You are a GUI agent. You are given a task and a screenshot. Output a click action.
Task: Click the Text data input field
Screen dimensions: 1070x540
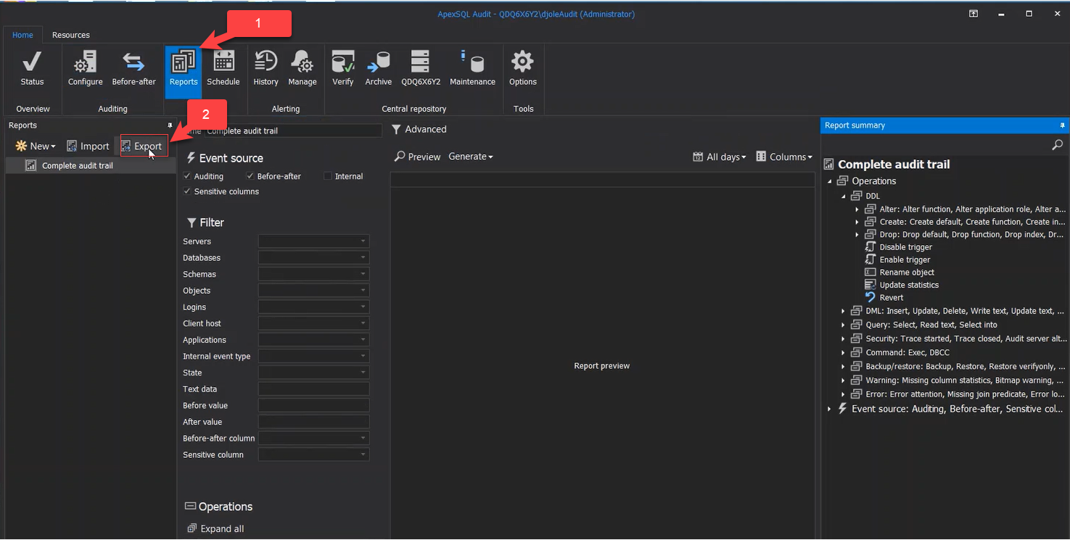(313, 389)
